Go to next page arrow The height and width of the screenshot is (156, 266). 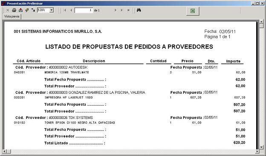pos(116,10)
